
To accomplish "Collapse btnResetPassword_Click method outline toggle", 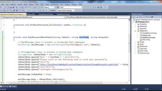I will point(4,25).
